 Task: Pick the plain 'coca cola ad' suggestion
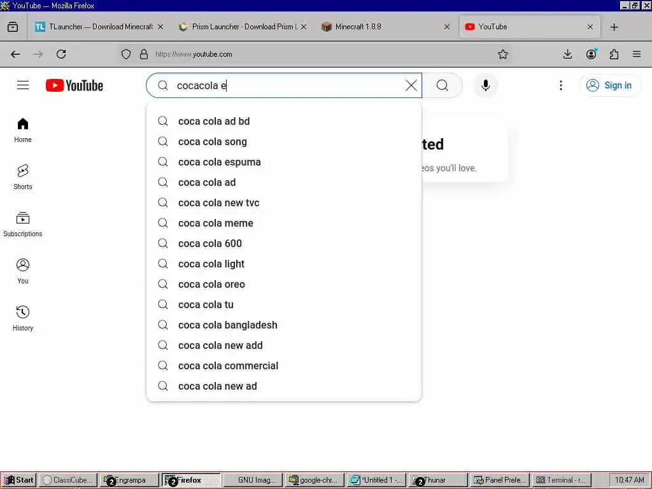(284, 182)
